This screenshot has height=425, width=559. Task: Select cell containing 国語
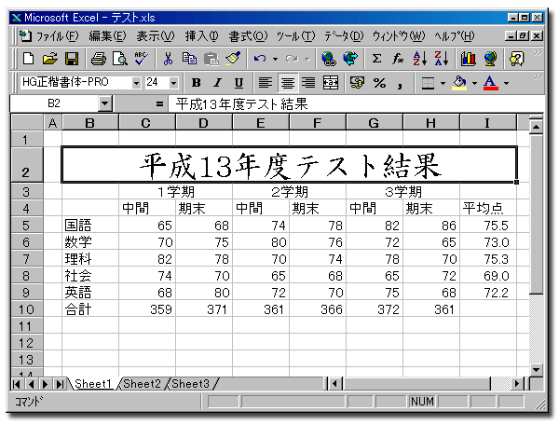(90, 226)
